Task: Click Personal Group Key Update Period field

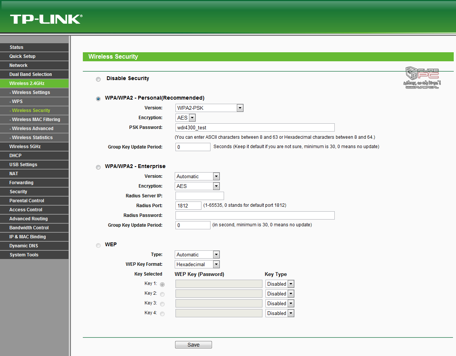Action: point(193,147)
